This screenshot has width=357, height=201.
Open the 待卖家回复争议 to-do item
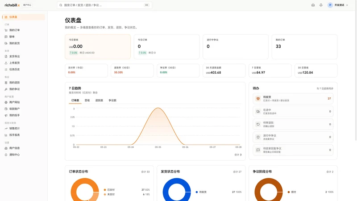point(293,150)
